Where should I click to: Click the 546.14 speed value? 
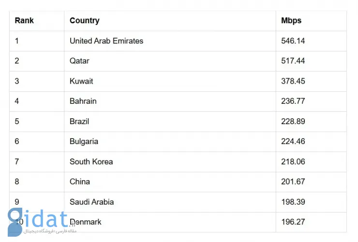point(293,41)
